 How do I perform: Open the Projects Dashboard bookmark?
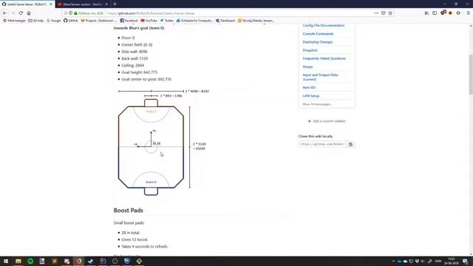(98, 21)
